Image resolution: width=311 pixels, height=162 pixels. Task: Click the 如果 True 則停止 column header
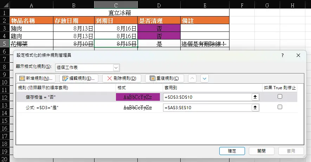click(280, 88)
